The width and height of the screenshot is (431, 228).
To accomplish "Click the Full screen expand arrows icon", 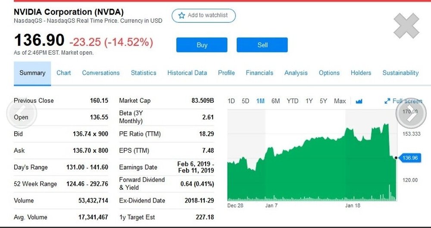I will tap(387, 101).
